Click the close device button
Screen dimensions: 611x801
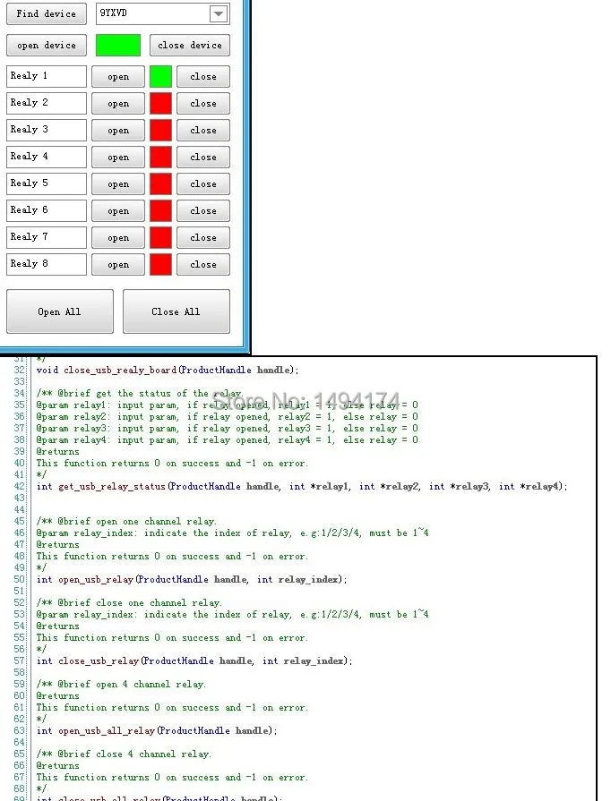click(190, 46)
